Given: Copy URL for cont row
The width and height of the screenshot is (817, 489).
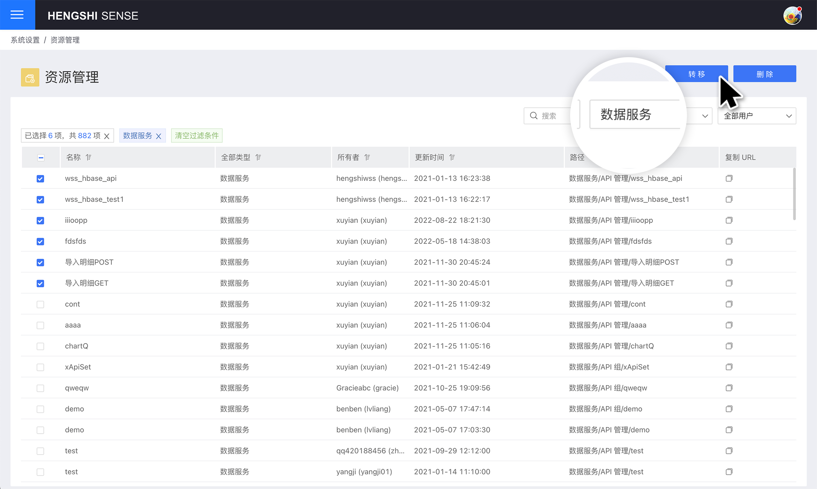Looking at the screenshot, I should tap(729, 304).
